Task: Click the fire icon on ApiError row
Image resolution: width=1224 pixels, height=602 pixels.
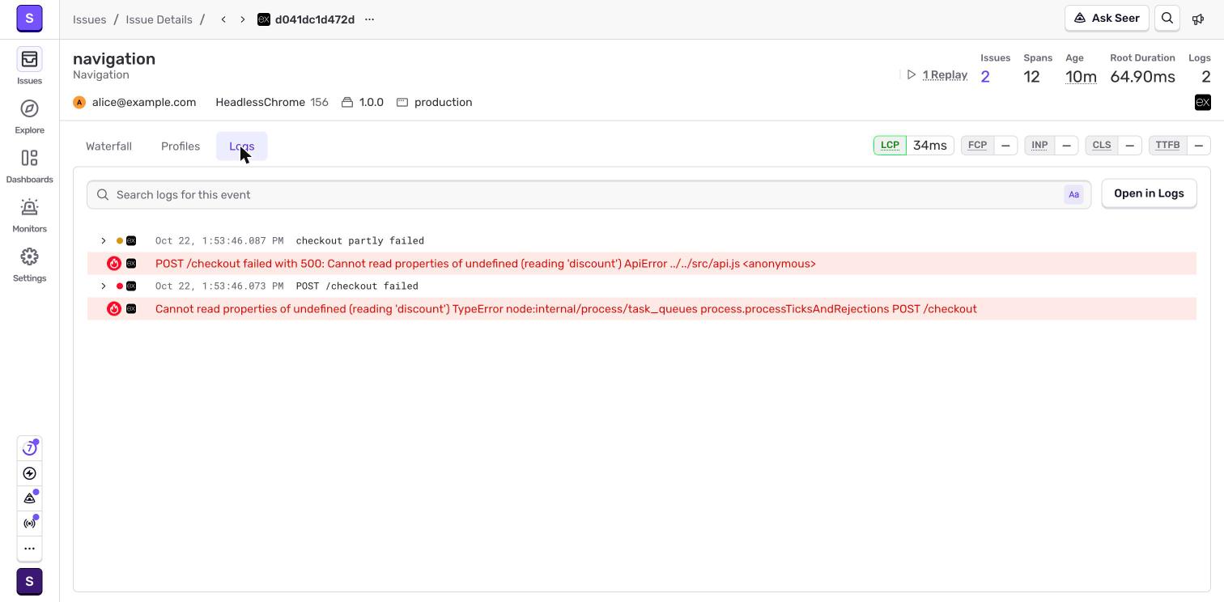Action: tap(114, 264)
